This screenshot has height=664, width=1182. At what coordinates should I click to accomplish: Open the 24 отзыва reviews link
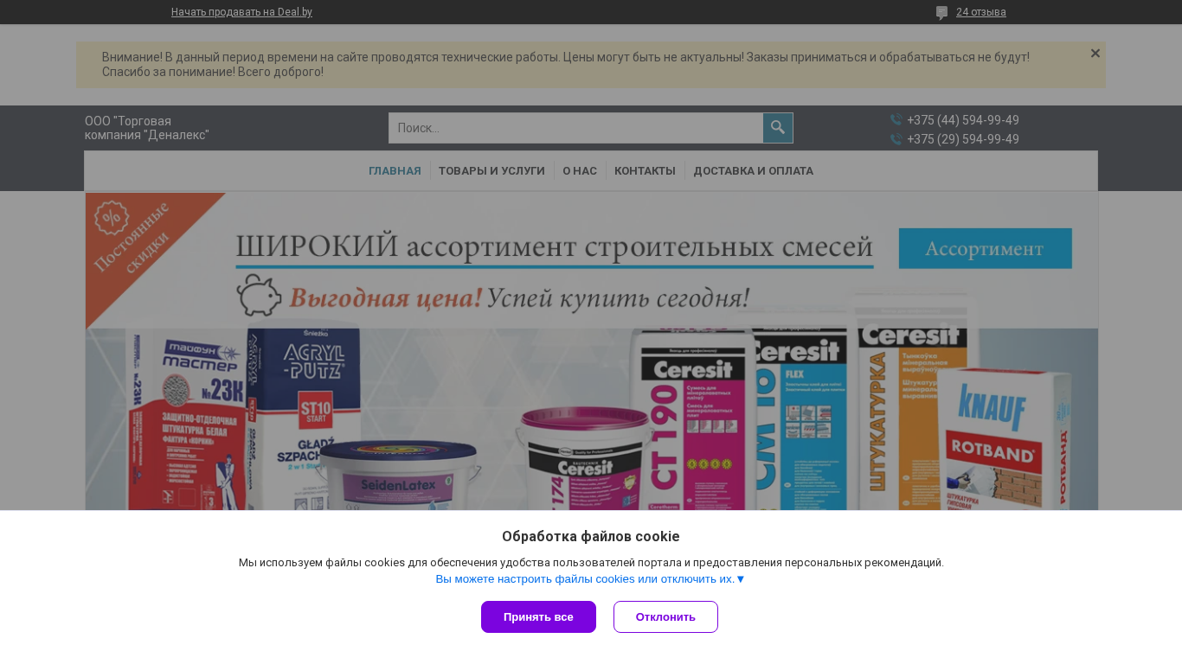coord(981,12)
